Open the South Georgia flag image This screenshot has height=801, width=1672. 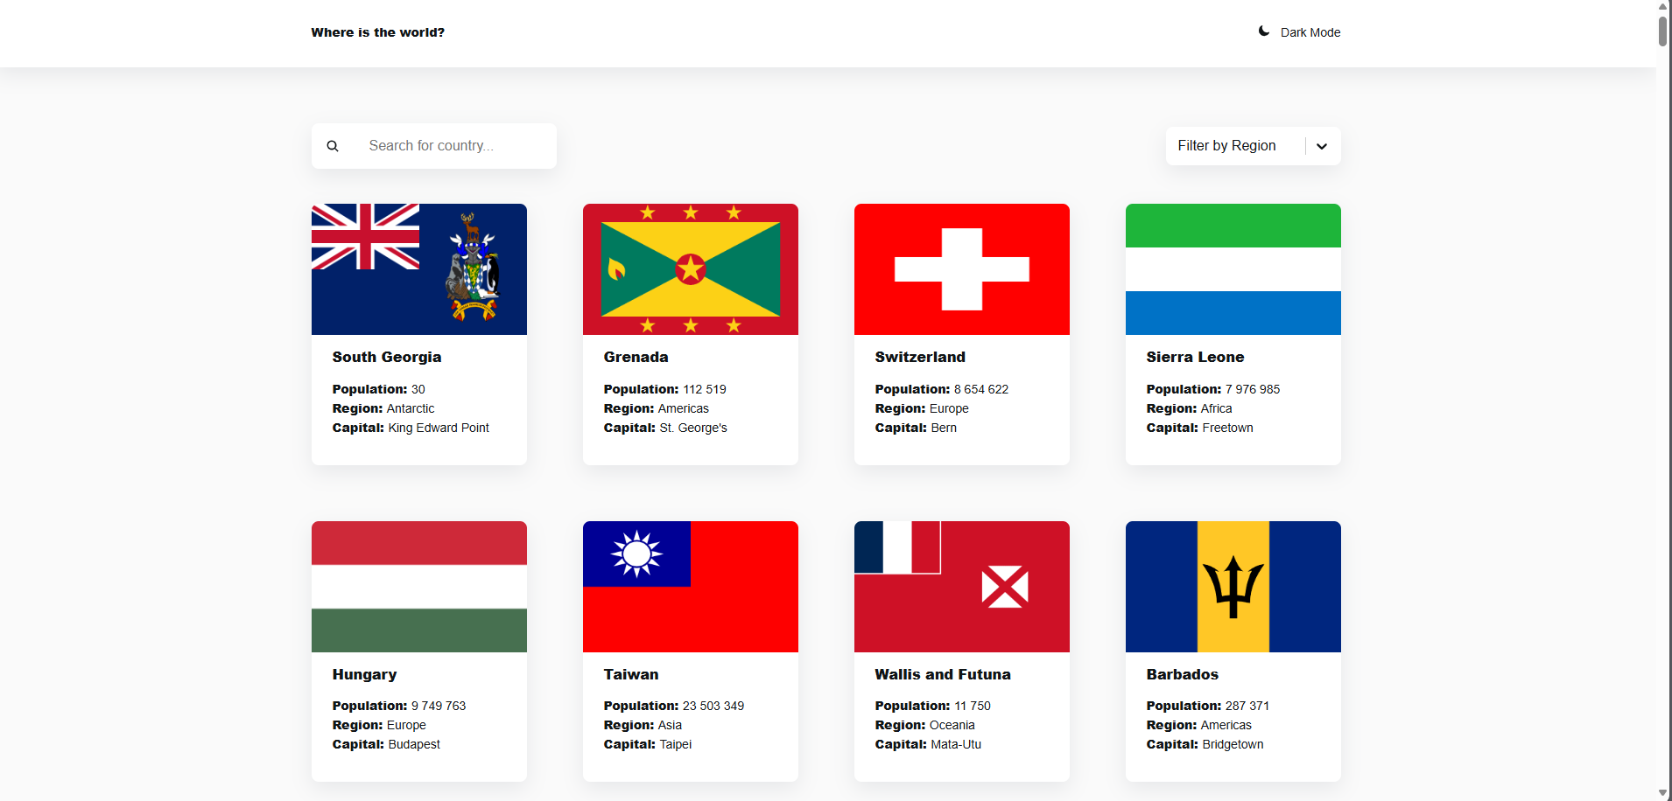tap(419, 269)
